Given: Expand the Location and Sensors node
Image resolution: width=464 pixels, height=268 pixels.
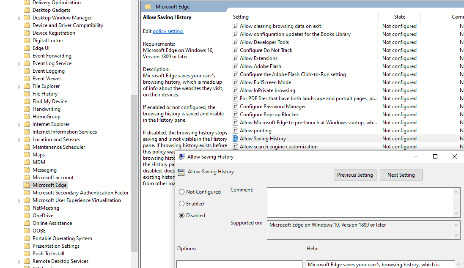Looking at the screenshot, I should [19, 139].
